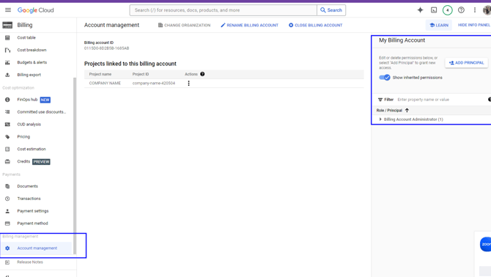Open Cost table page
491x277 pixels.
(x=26, y=37)
